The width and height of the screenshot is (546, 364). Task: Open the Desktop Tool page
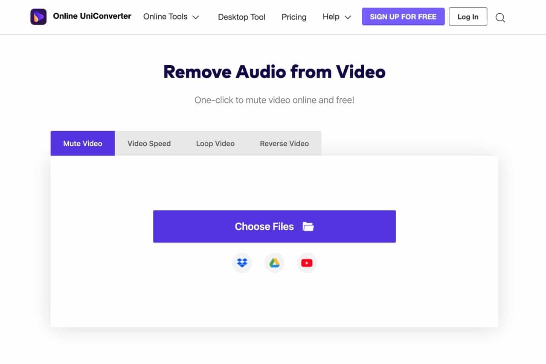241,17
